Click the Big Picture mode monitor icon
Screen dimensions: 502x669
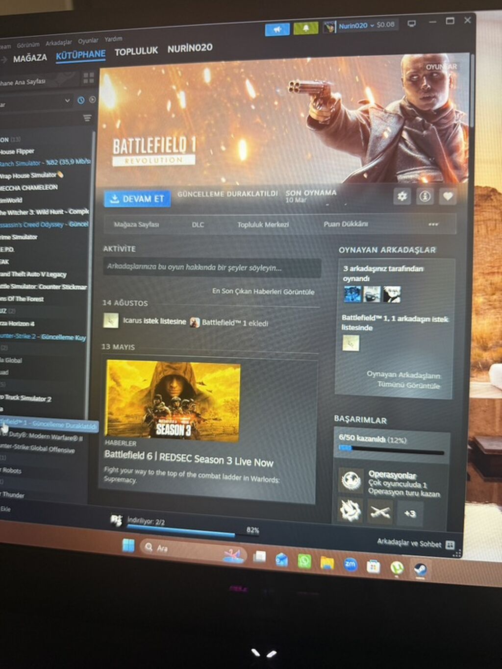(412, 23)
